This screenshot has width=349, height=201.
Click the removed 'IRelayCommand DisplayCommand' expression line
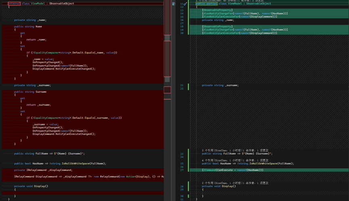point(89,176)
